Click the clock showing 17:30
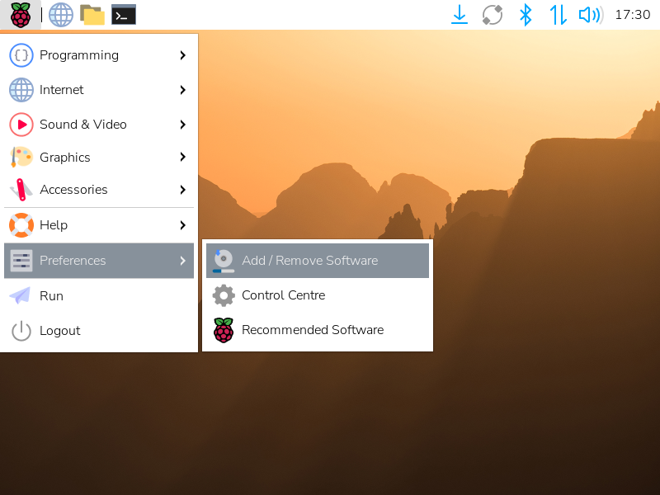Image resolution: width=660 pixels, height=495 pixels. tap(633, 15)
